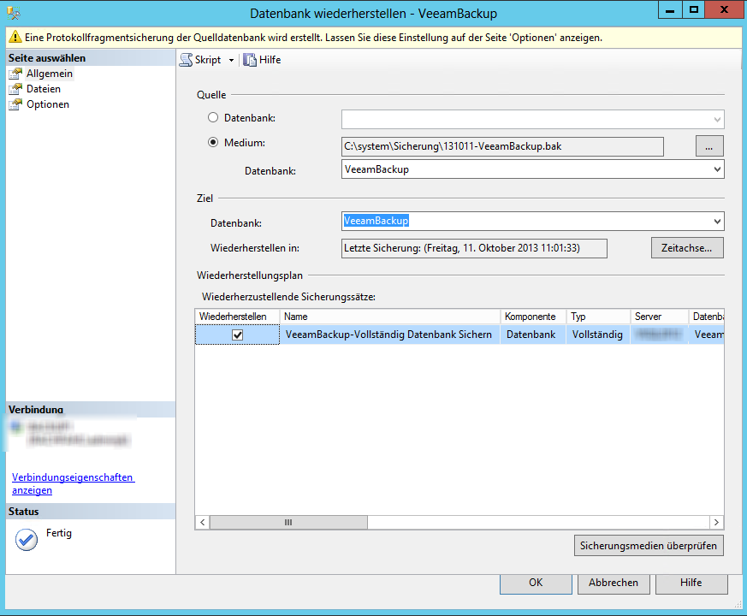Click the Server column header
This screenshot has width=747, height=616.
(x=660, y=317)
